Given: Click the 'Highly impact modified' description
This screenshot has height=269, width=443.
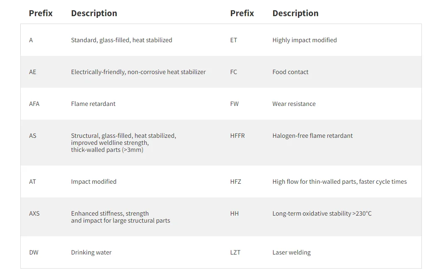Looking at the screenshot, I should (x=304, y=40).
